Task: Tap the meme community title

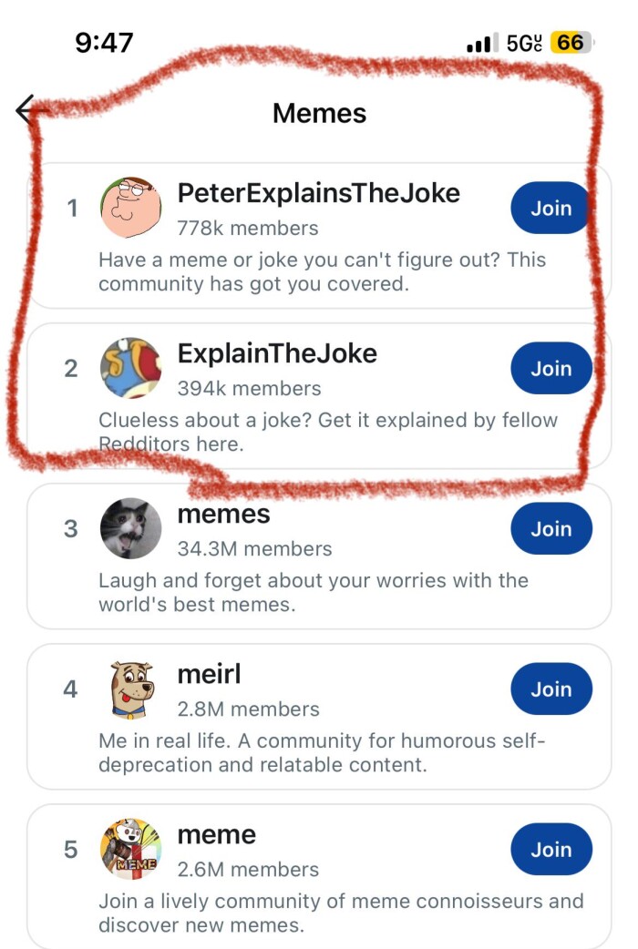Action: (216, 834)
